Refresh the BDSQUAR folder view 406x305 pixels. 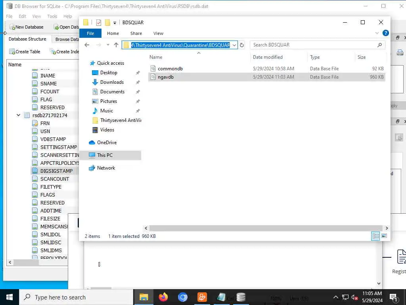point(241,45)
